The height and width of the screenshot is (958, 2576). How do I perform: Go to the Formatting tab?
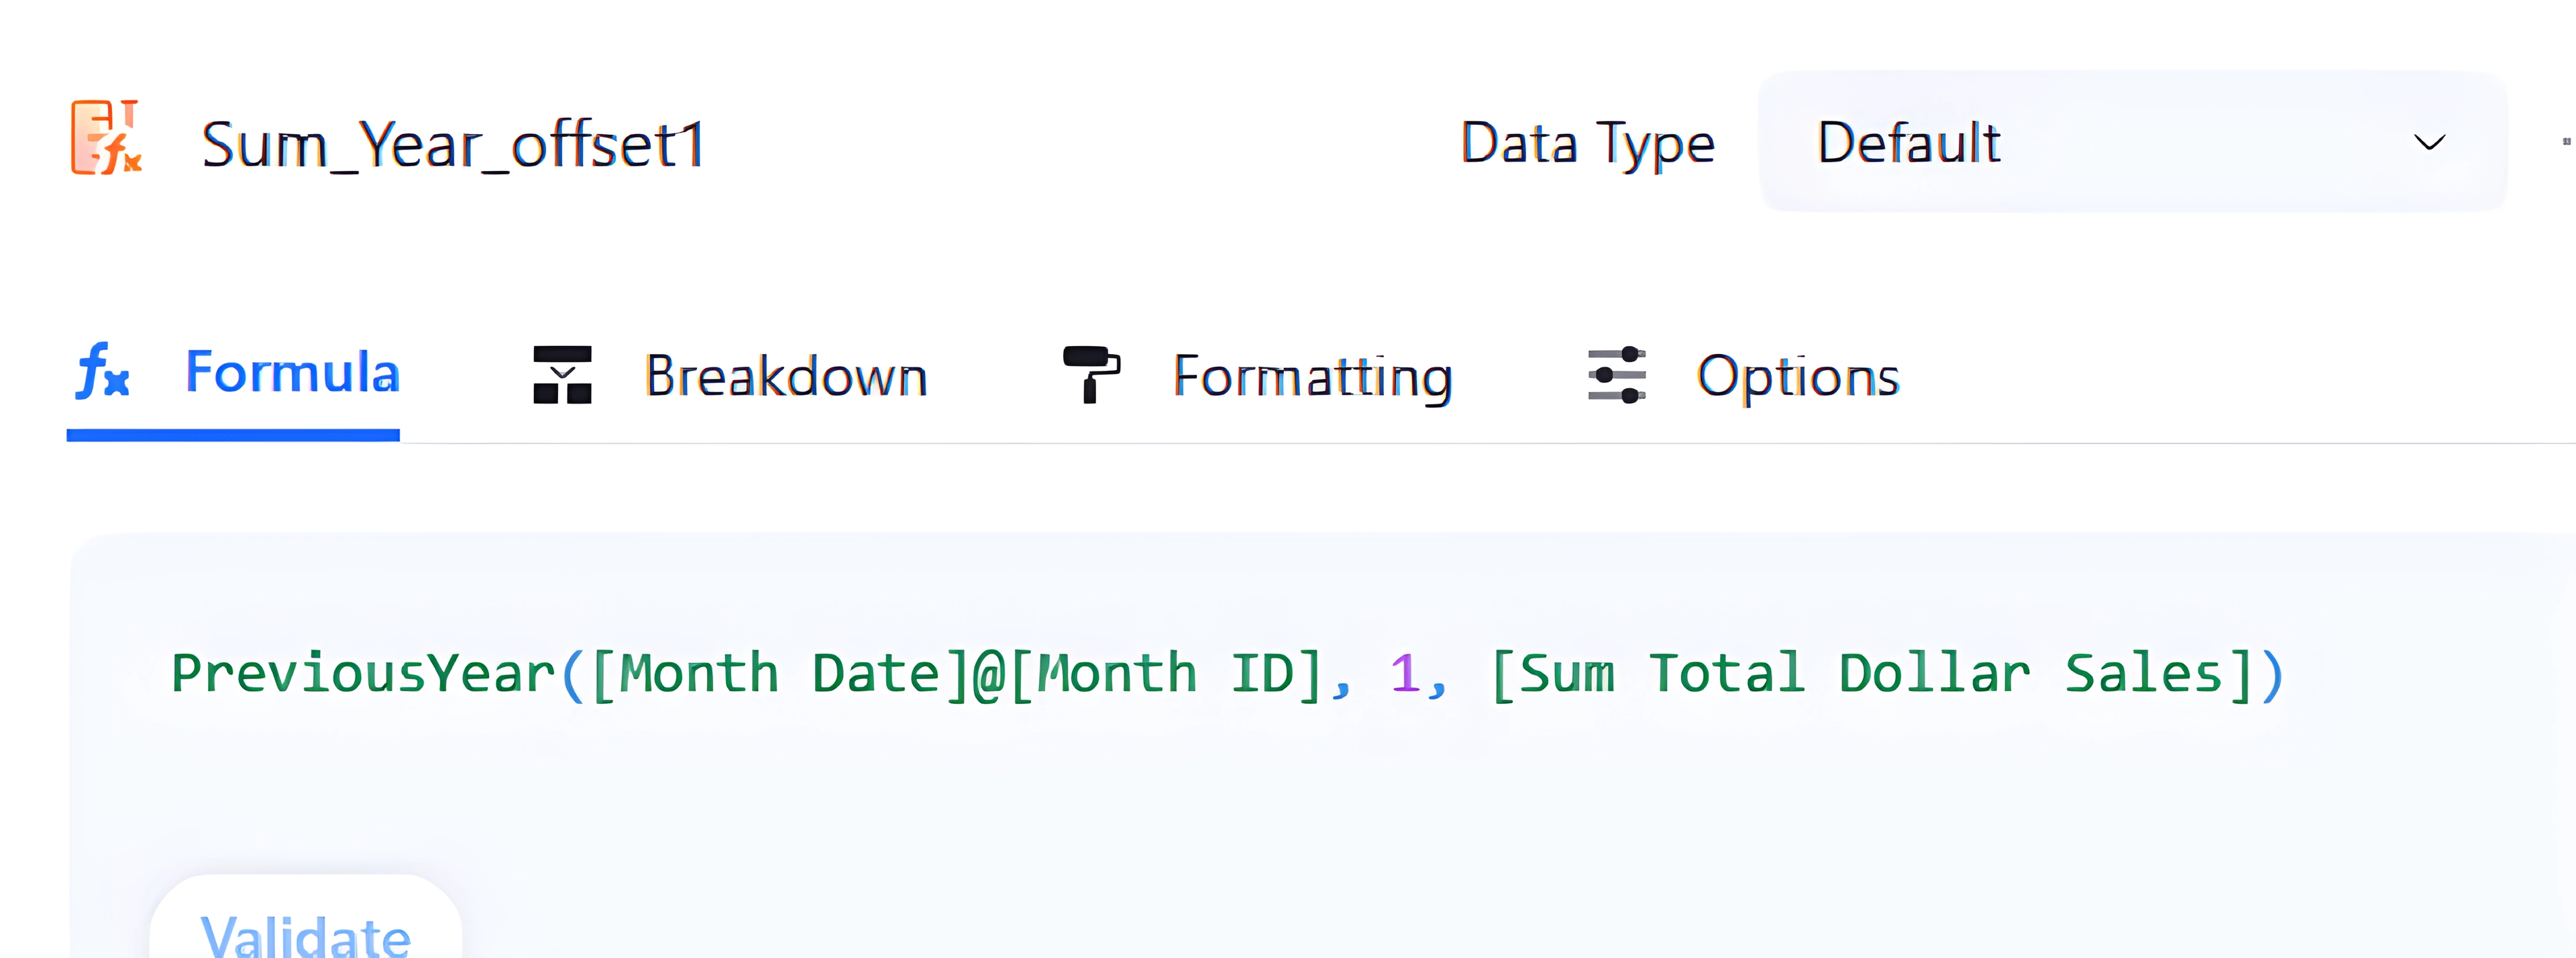(x=1312, y=377)
